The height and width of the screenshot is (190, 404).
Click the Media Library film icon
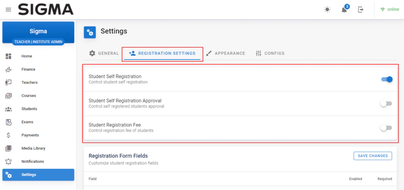pos(9,148)
